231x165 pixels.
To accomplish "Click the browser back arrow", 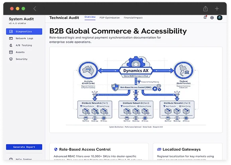I will click(35, 9).
